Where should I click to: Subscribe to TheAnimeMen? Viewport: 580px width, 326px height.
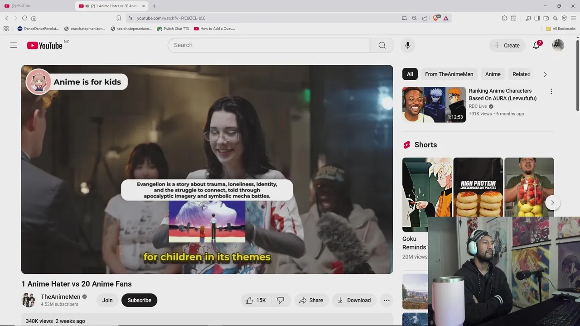(139, 300)
